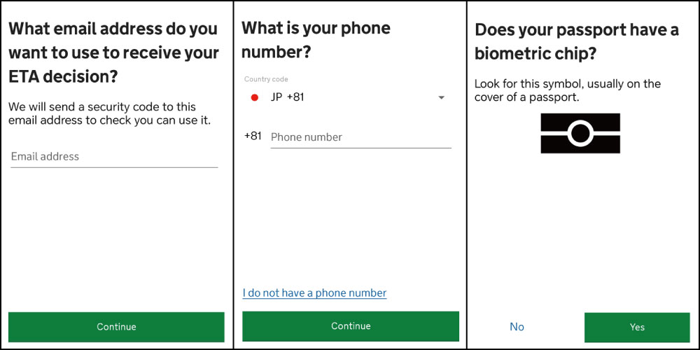The width and height of the screenshot is (700, 350).
Task: Open the JP +81 country code selector
Action: pyautogui.click(x=348, y=97)
